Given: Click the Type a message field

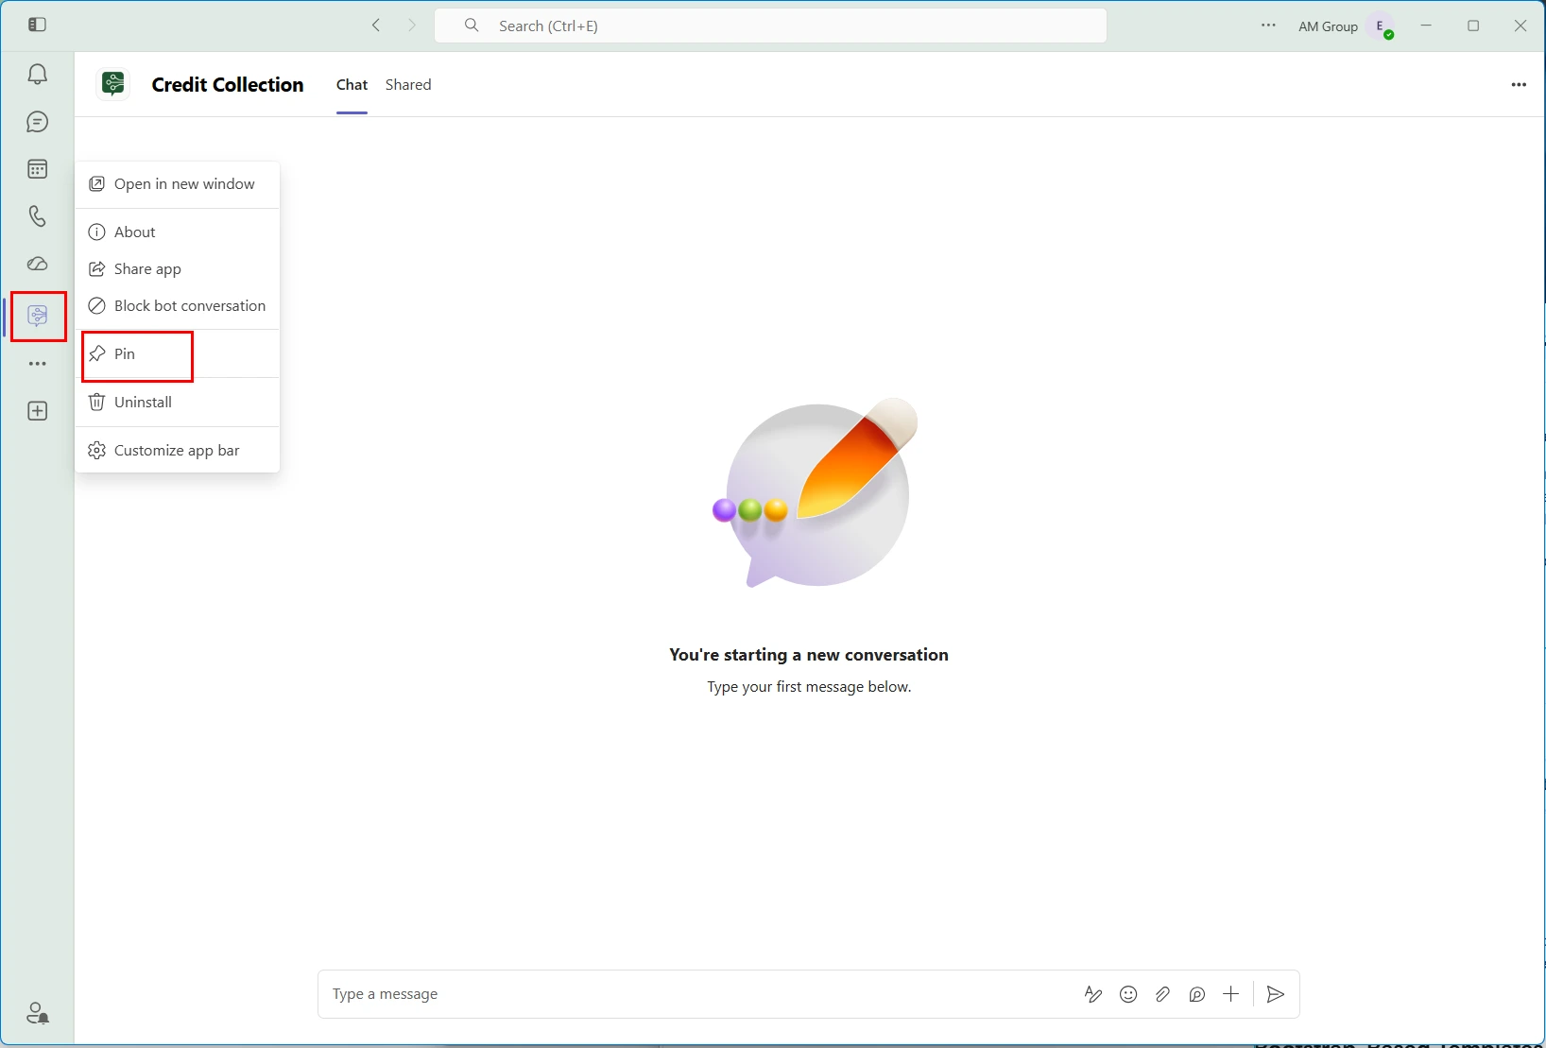Looking at the screenshot, I should [x=699, y=994].
